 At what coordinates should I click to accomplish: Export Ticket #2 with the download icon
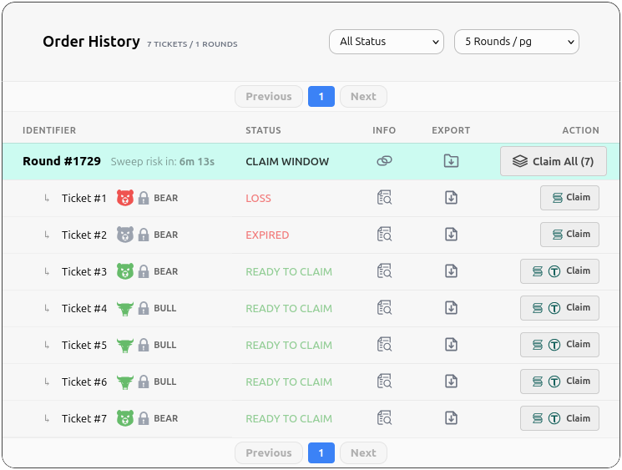[x=451, y=235]
